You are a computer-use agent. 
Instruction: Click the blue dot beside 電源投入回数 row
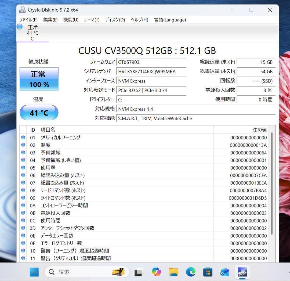[23, 213]
